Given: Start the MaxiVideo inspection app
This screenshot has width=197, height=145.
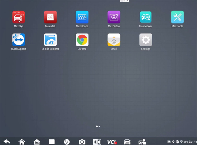Looking at the screenshot, I should 114,17.
